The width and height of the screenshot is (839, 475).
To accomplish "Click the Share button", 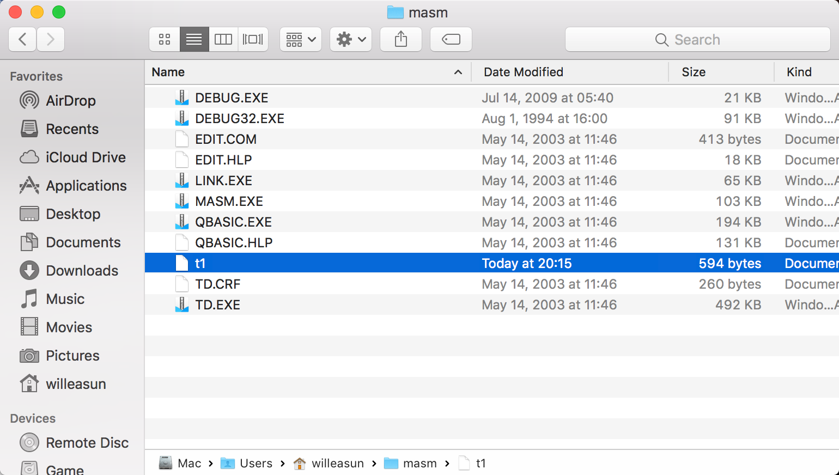I will pyautogui.click(x=401, y=39).
